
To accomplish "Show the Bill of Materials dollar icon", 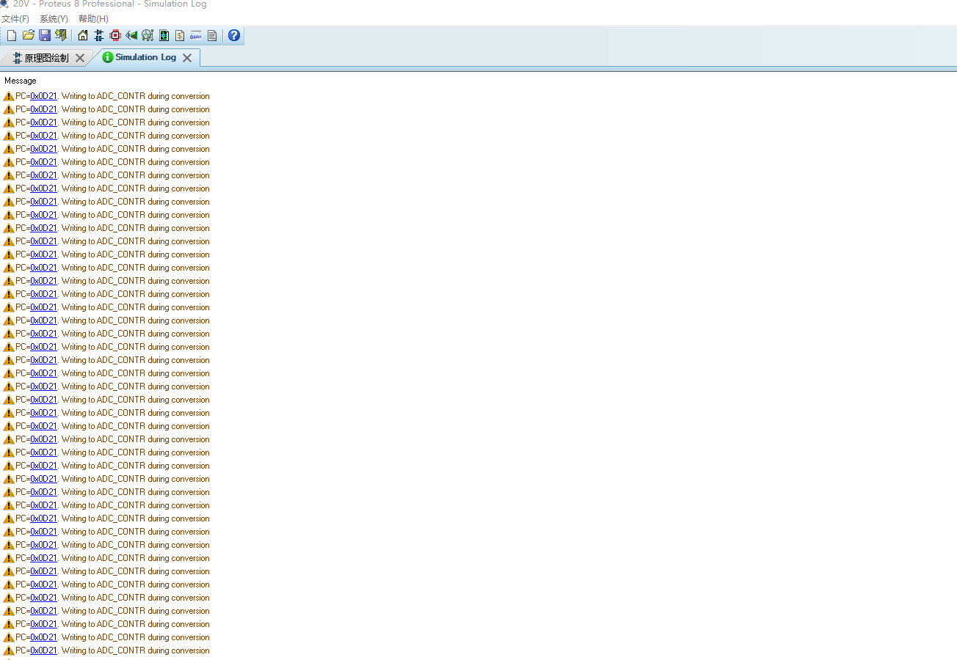I will pos(180,35).
